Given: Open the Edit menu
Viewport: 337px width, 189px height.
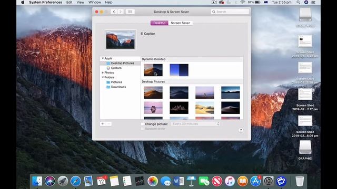Looking at the screenshot, I should tap(69, 2).
